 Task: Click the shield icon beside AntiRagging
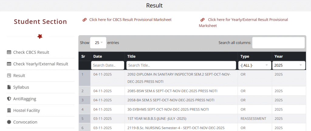(x=9, y=99)
